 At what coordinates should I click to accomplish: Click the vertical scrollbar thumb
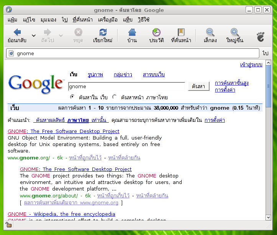(268, 86)
